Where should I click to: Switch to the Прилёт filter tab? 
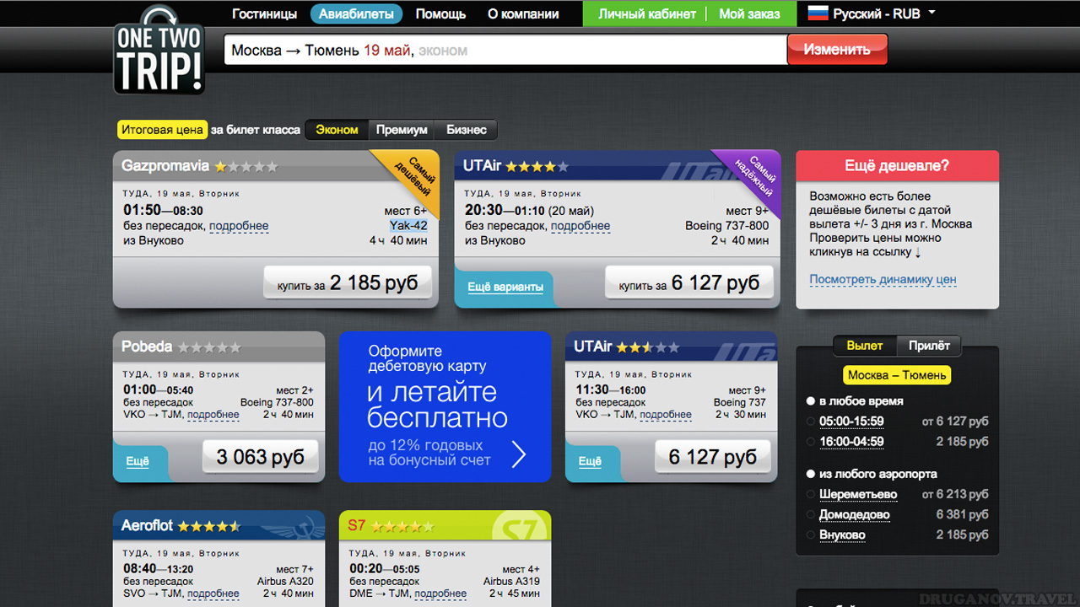(929, 346)
